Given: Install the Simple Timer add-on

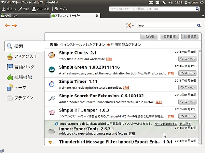Looking at the screenshot, I should click(x=187, y=87).
